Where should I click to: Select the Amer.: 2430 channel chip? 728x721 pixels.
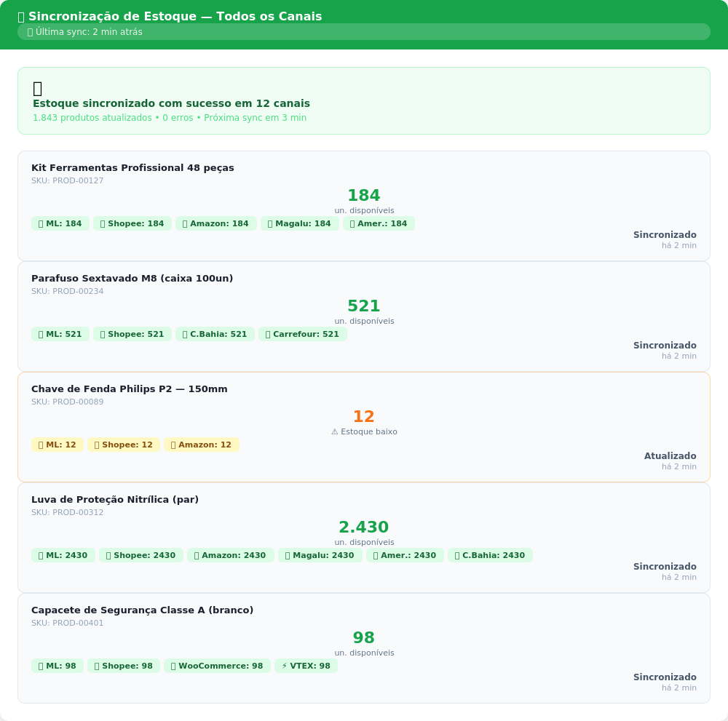pyautogui.click(x=405, y=555)
